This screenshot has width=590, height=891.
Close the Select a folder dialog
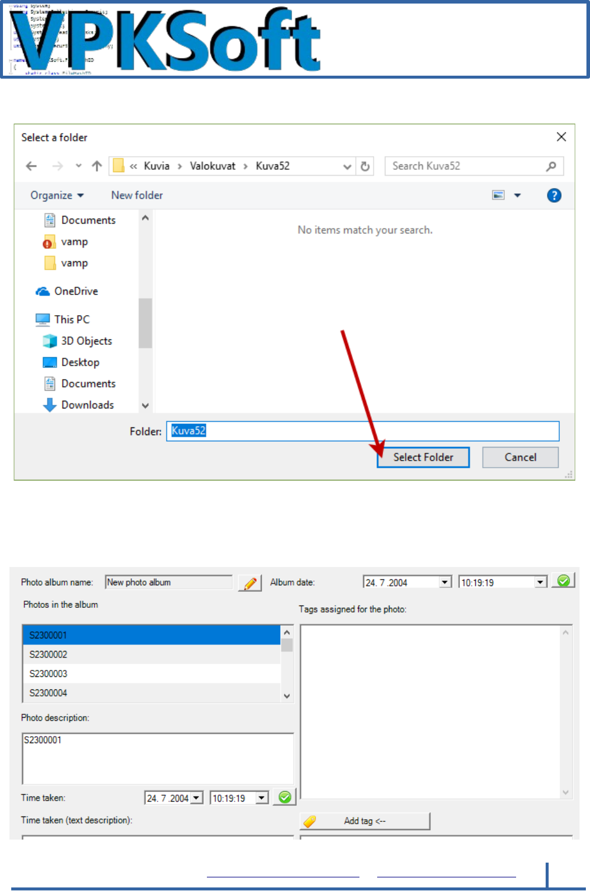[562, 137]
